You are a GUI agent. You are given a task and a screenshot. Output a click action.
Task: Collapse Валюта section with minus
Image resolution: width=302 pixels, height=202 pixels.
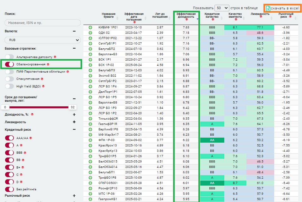tap(74, 31)
